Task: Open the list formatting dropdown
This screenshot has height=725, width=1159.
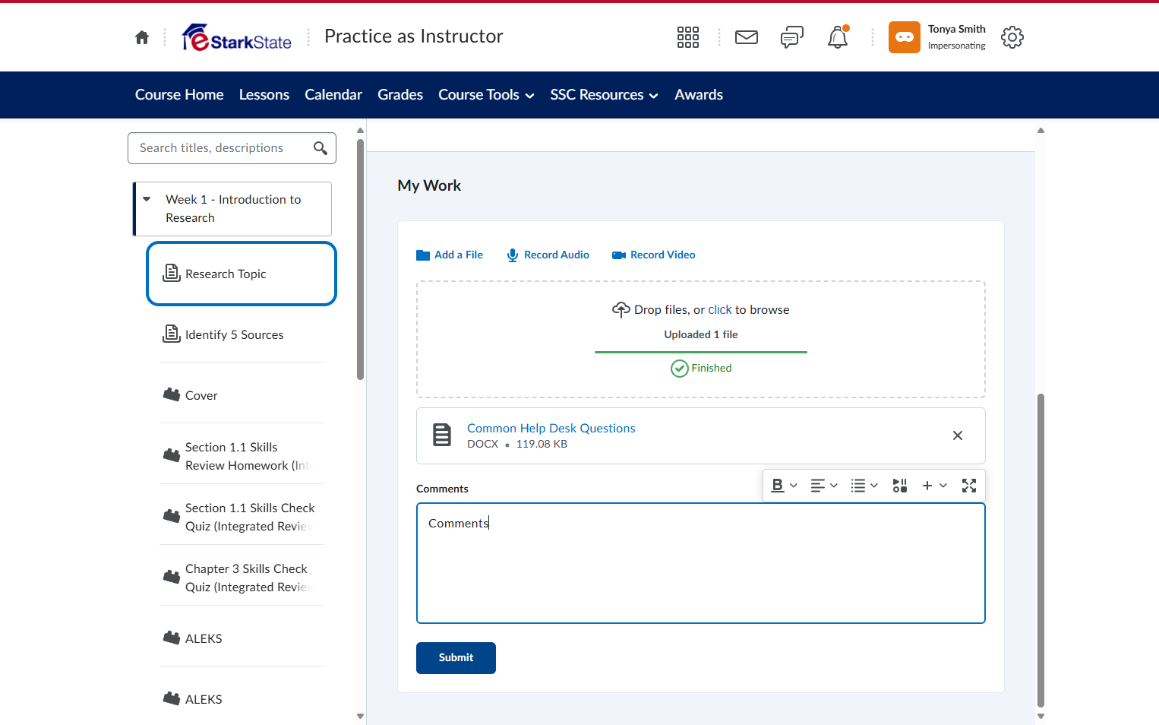Action: coord(864,486)
